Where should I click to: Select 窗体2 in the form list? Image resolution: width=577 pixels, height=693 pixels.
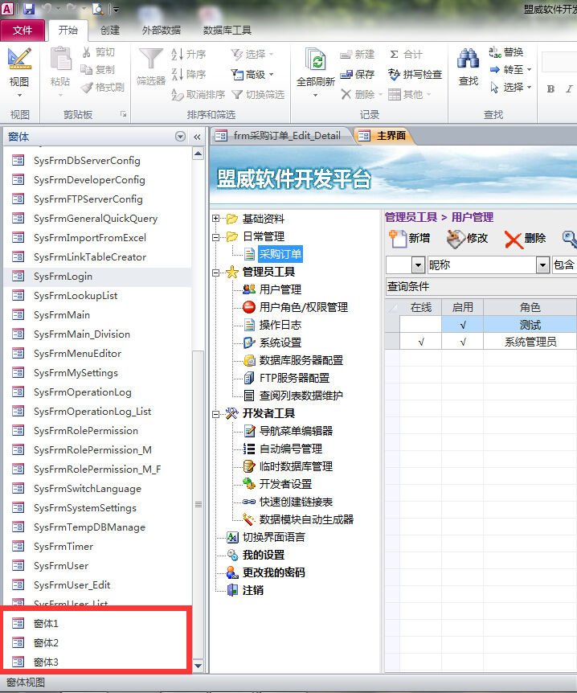[97, 643]
